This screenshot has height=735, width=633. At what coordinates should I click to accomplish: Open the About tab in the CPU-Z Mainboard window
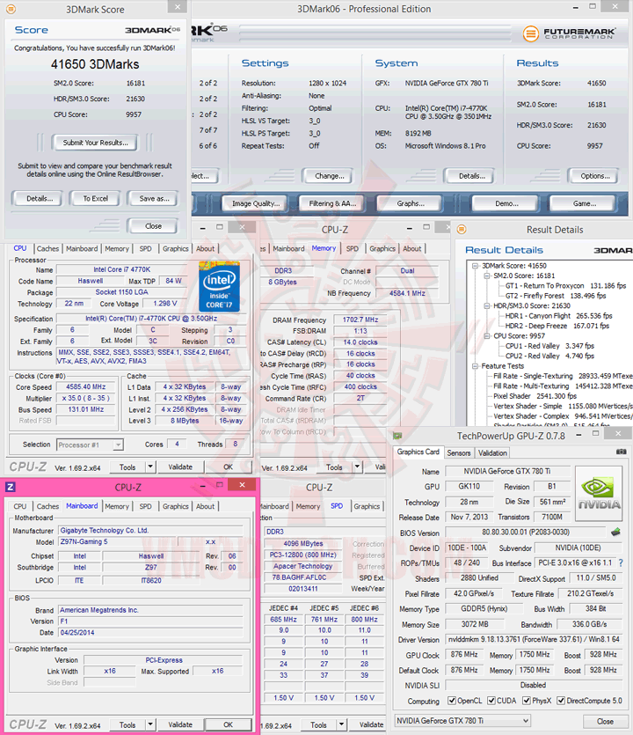click(205, 506)
